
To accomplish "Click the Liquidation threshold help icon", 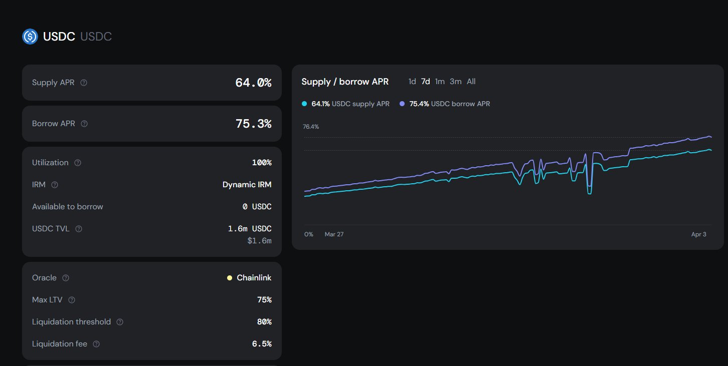I will coord(120,322).
